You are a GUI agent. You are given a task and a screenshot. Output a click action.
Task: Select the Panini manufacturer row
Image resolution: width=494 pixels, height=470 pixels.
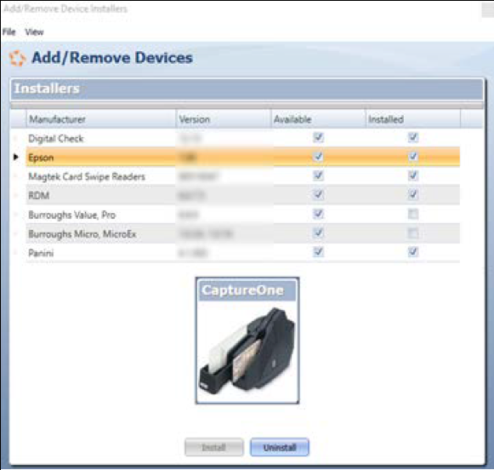point(243,253)
